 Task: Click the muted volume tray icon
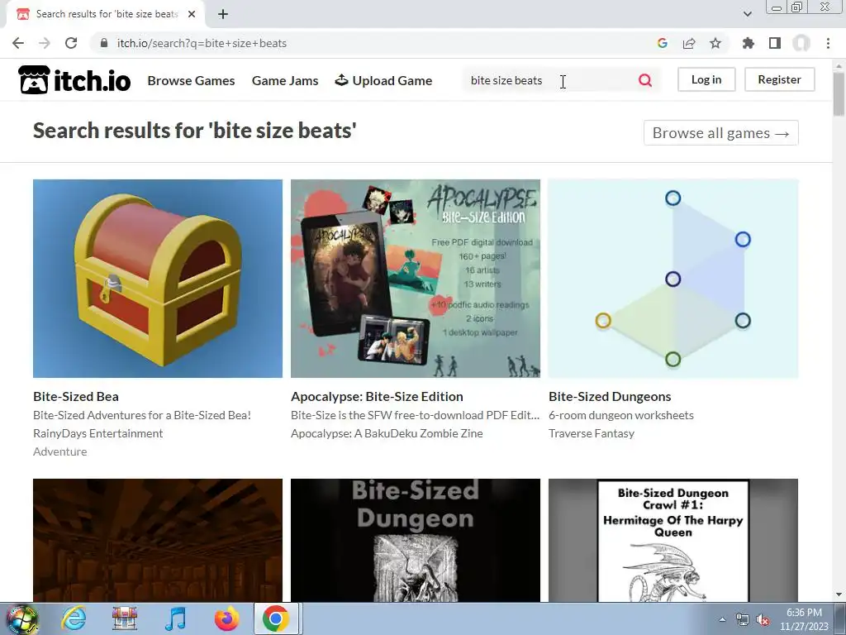click(x=763, y=619)
